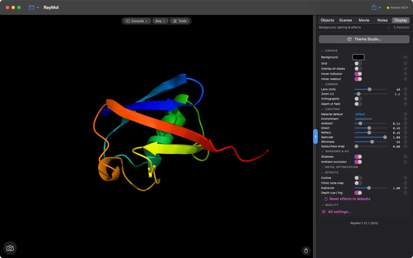This screenshot has width=413, height=258.
Task: Turn off the Hover readout switch
Action: [x=358, y=79]
